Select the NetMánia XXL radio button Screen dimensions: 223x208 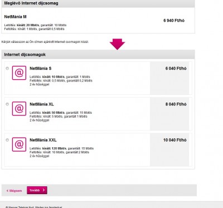pyautogui.click(x=7, y=140)
